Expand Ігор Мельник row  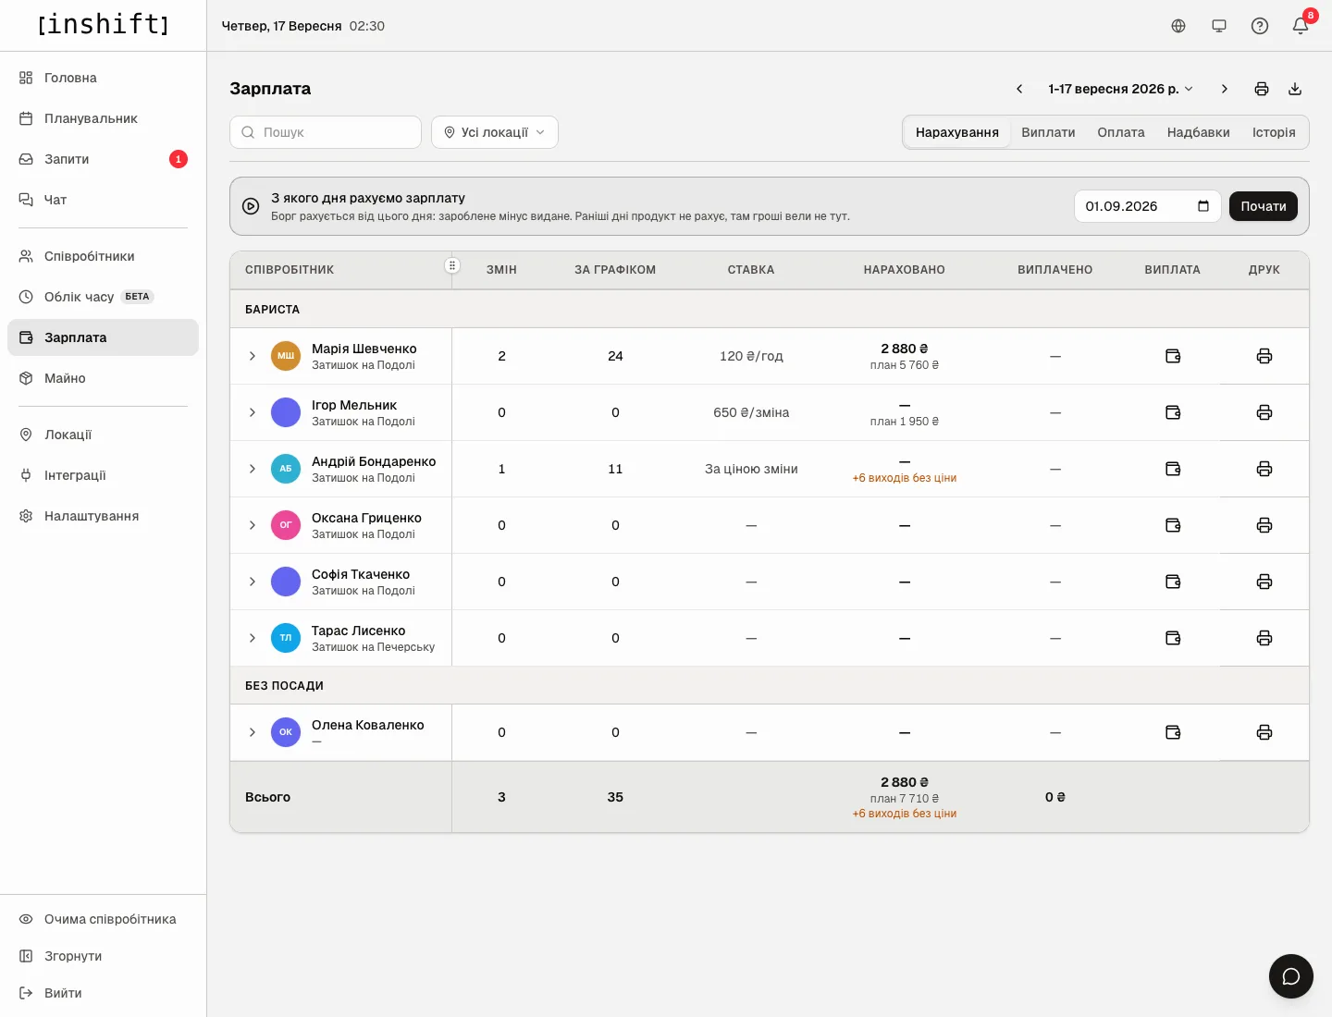[x=253, y=412]
